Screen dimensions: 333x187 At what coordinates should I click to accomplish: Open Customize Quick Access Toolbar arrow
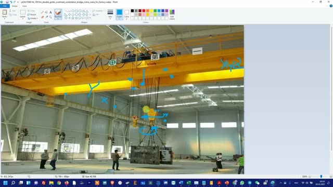tap(18, 2)
